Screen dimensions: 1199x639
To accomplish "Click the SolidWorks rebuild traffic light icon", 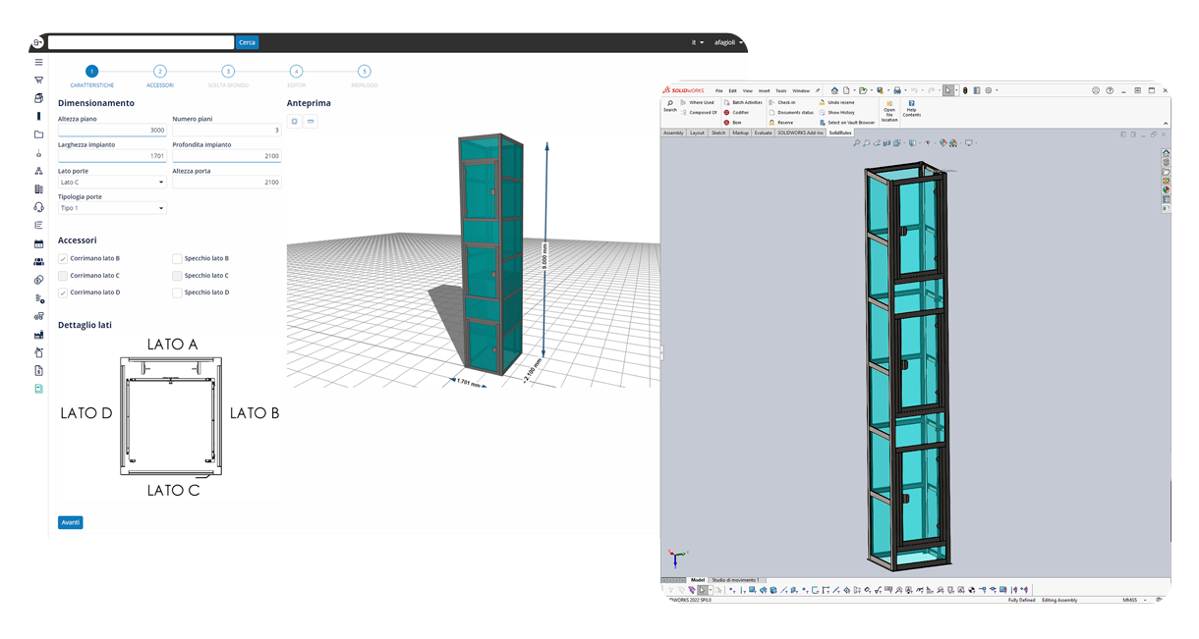I will coord(965,90).
